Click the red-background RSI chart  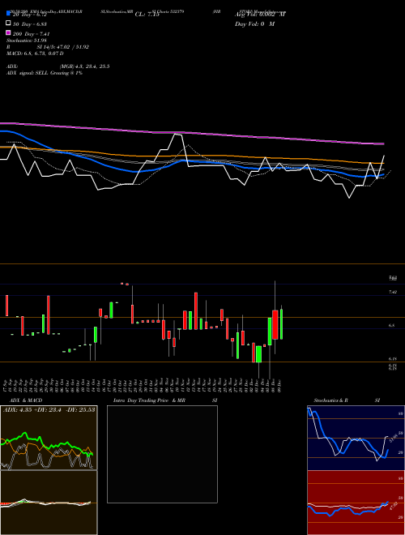pos(356,503)
